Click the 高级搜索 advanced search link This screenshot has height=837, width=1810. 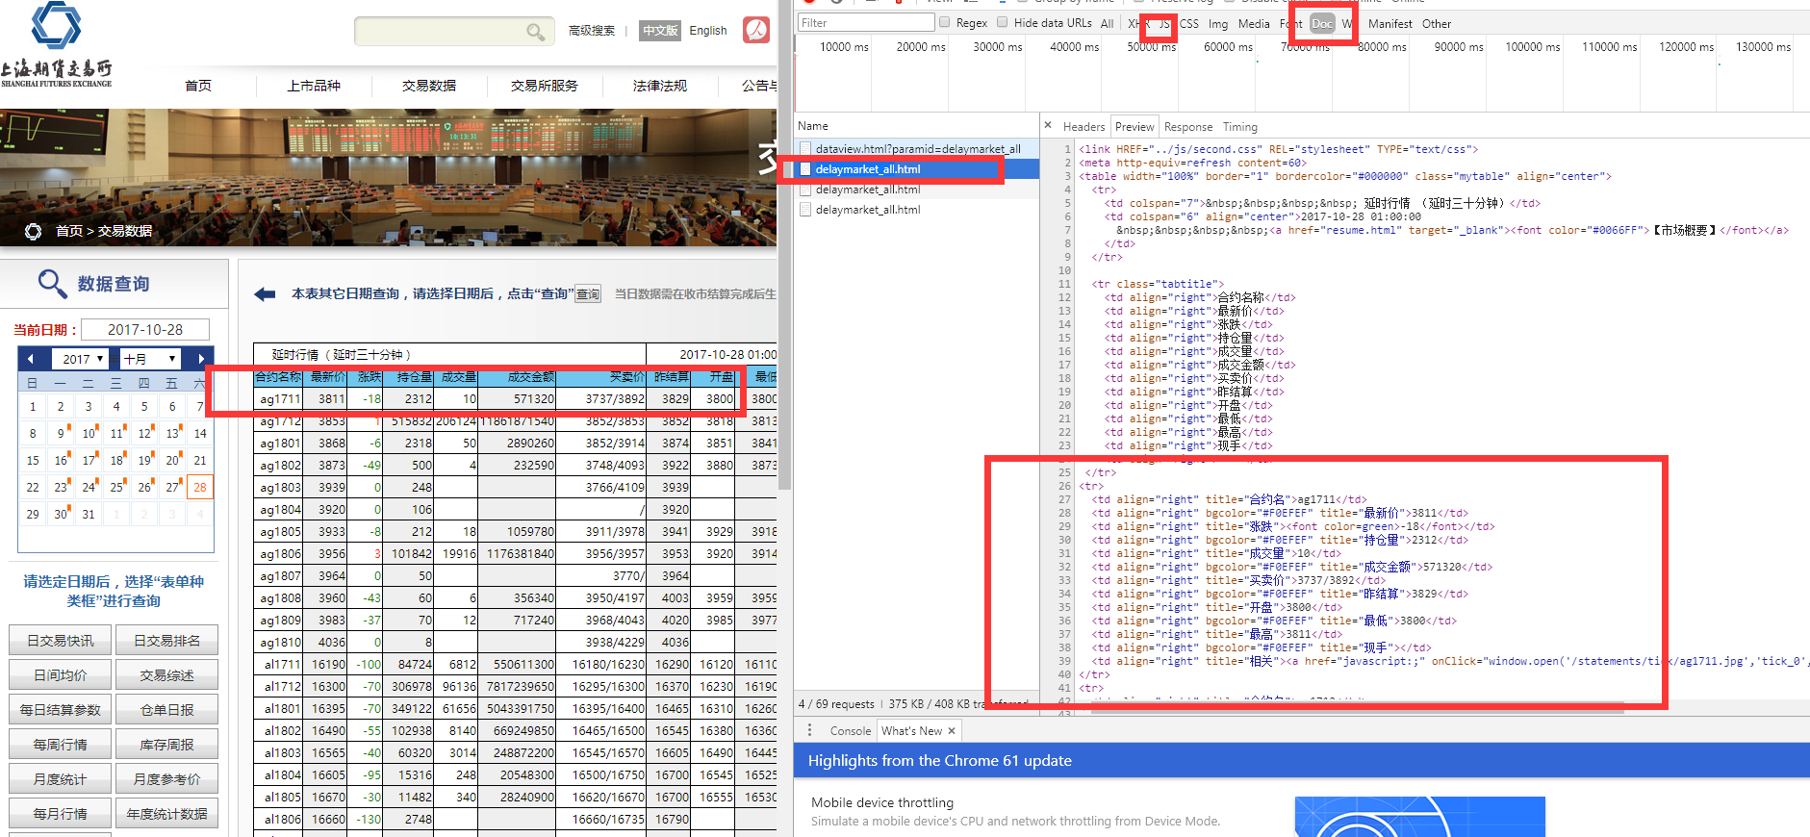pos(592,31)
